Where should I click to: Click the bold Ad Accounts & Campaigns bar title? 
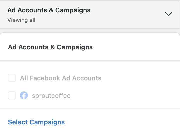point(49,10)
